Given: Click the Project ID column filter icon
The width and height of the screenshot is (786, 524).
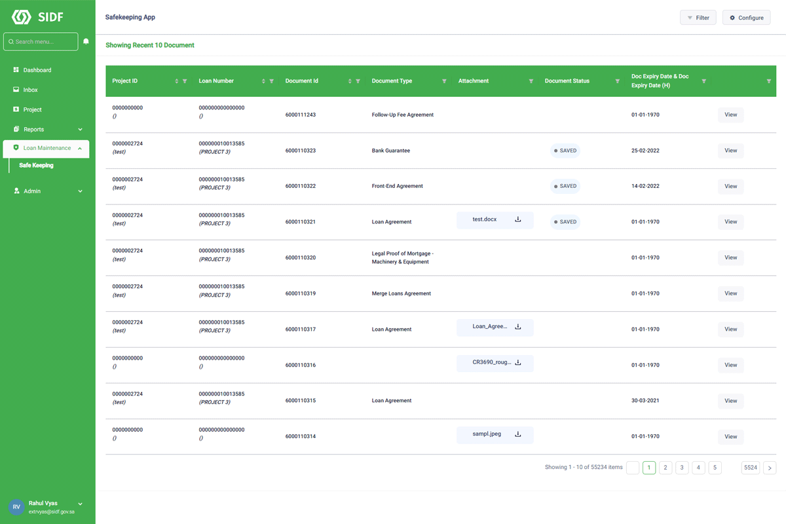Looking at the screenshot, I should [x=185, y=81].
